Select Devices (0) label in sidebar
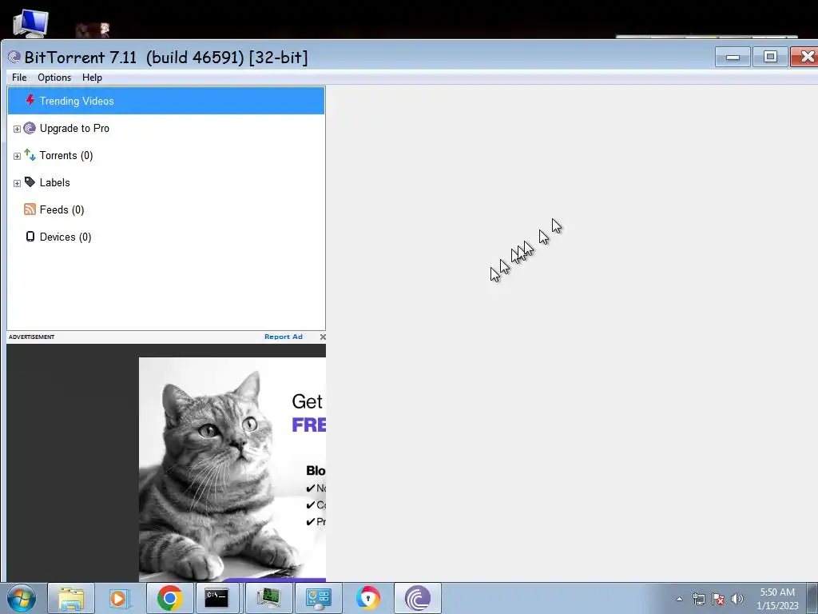Image resolution: width=818 pixels, height=614 pixels. 66,237
